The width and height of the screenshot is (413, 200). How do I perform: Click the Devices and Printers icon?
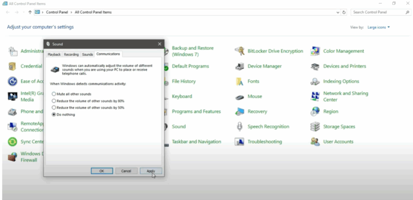point(315,66)
